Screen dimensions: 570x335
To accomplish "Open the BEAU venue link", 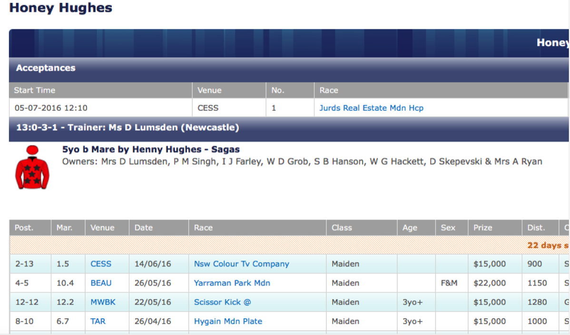I will 101,283.
